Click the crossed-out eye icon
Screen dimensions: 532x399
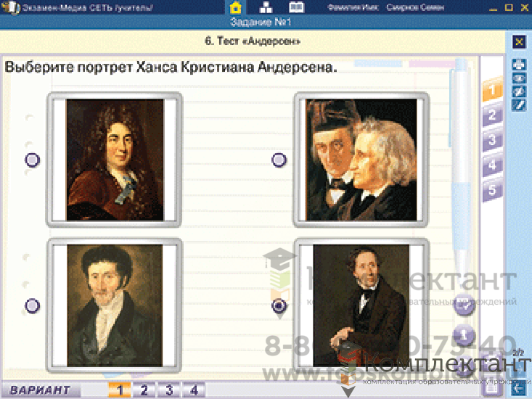click(x=519, y=92)
